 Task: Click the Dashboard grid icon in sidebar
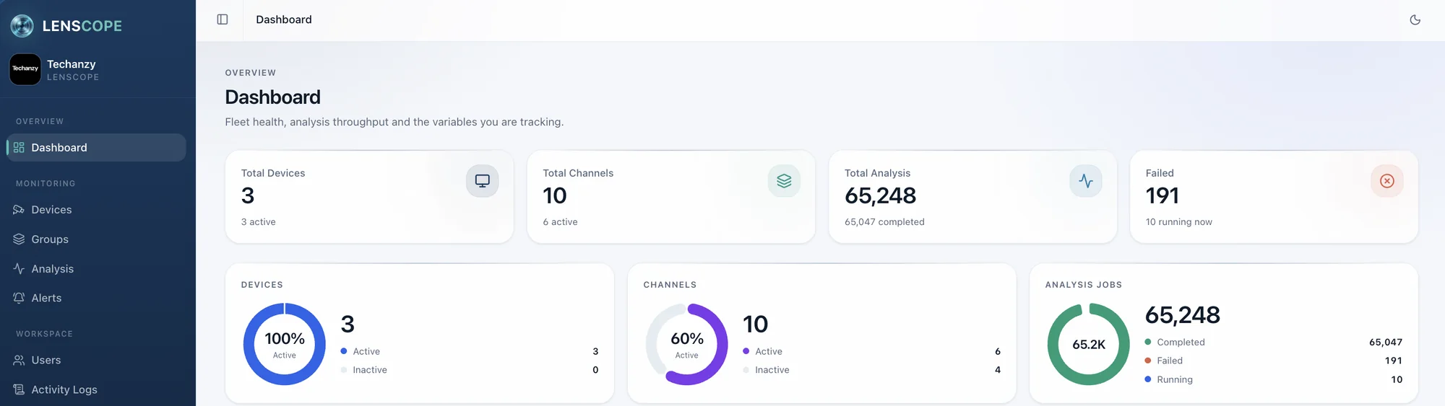point(19,148)
